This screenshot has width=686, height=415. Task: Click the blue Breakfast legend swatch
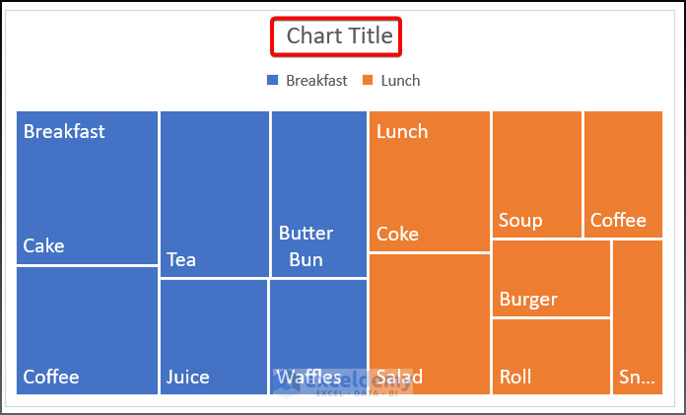pos(273,81)
